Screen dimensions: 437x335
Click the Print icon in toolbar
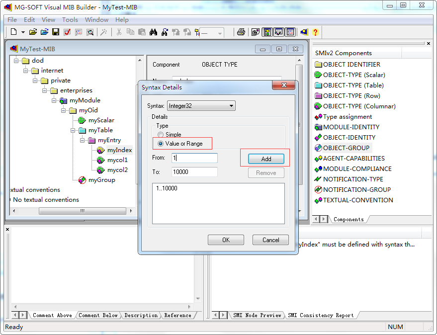pyautogui.click(x=241, y=32)
